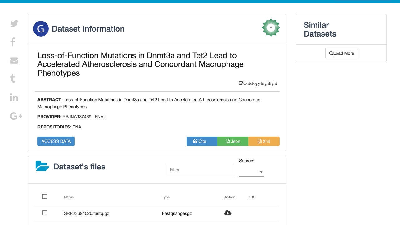
Task: Open SRR23694520.fastq.gz file link
Action: (87, 214)
